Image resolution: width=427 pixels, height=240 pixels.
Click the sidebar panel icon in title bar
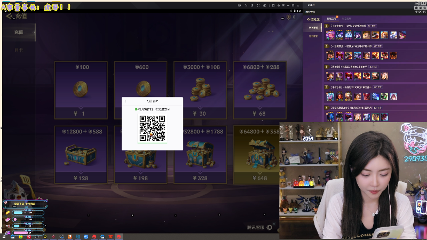coord(273,5)
